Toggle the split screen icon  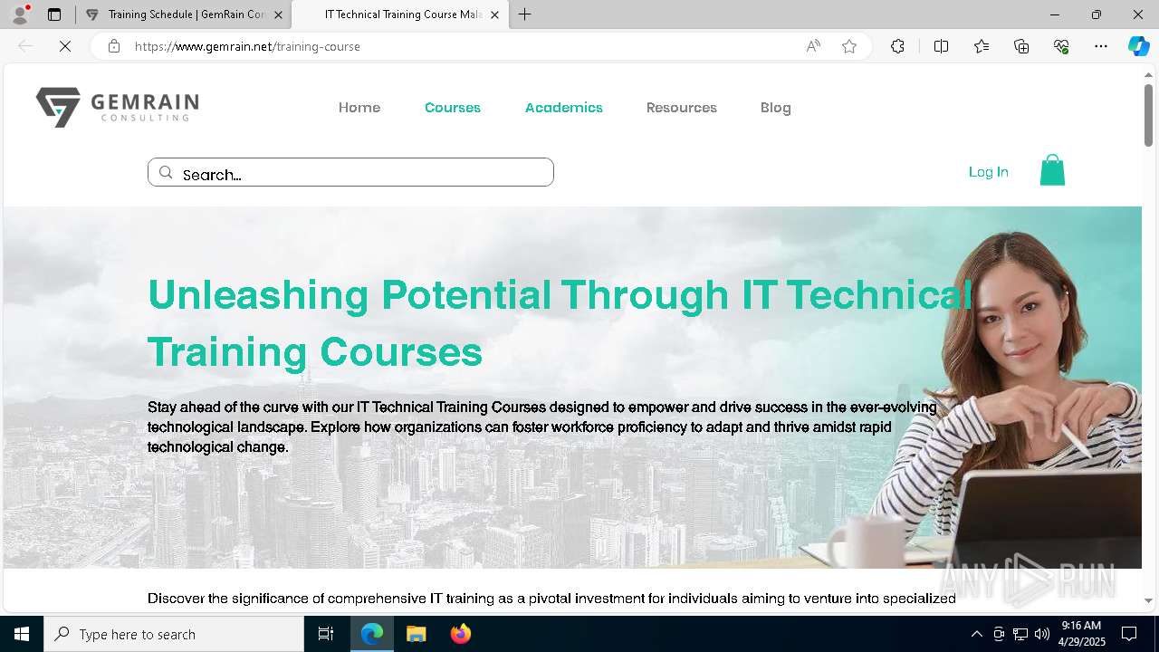pos(941,46)
